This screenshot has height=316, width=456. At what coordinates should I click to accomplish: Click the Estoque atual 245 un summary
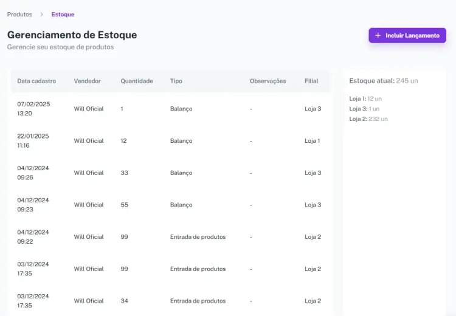(x=384, y=81)
